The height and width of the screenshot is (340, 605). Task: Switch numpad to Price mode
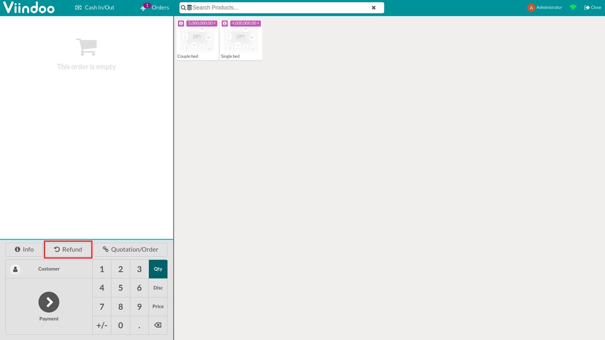(x=158, y=306)
